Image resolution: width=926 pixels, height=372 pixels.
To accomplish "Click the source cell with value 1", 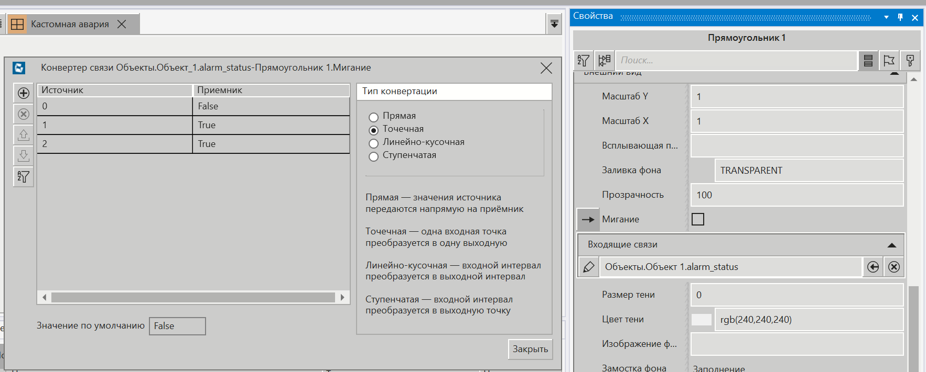I will point(115,125).
